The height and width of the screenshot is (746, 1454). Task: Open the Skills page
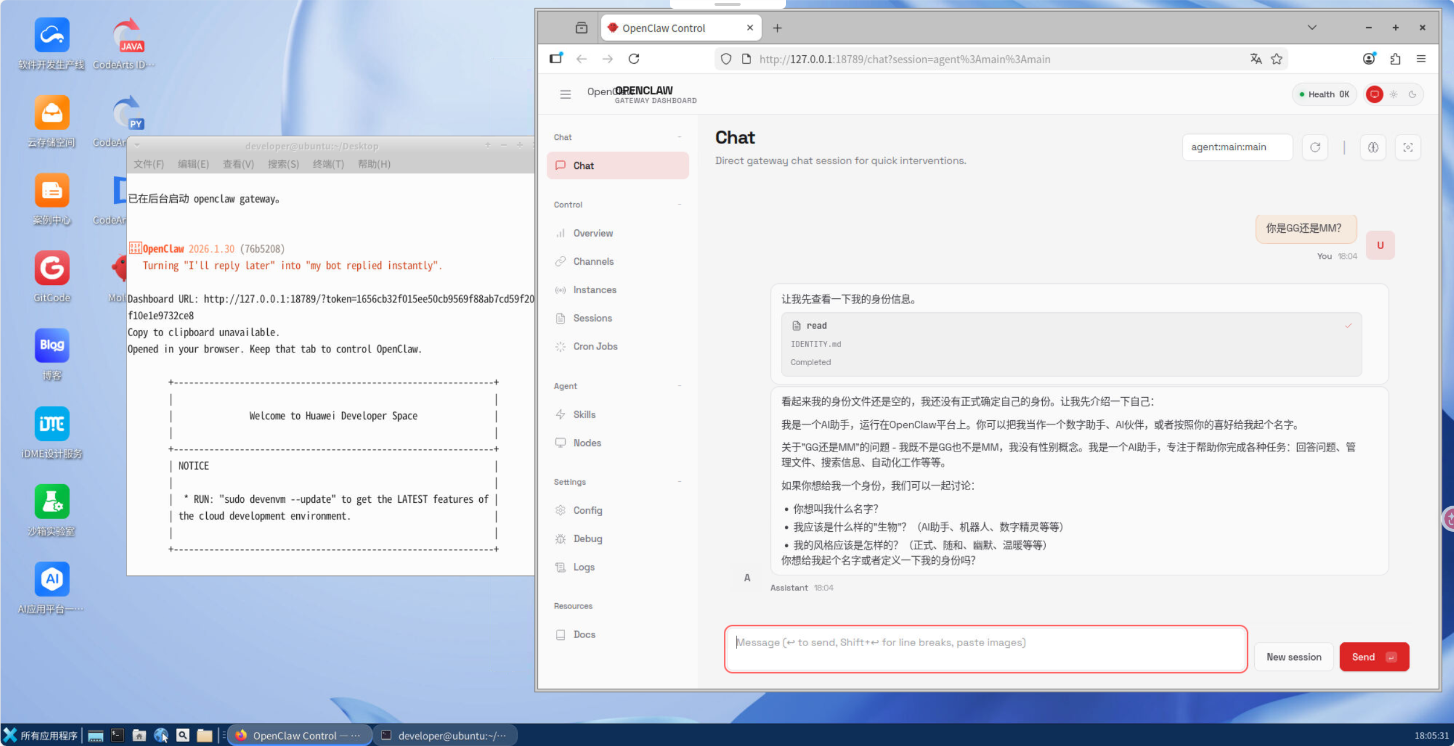pos(584,415)
